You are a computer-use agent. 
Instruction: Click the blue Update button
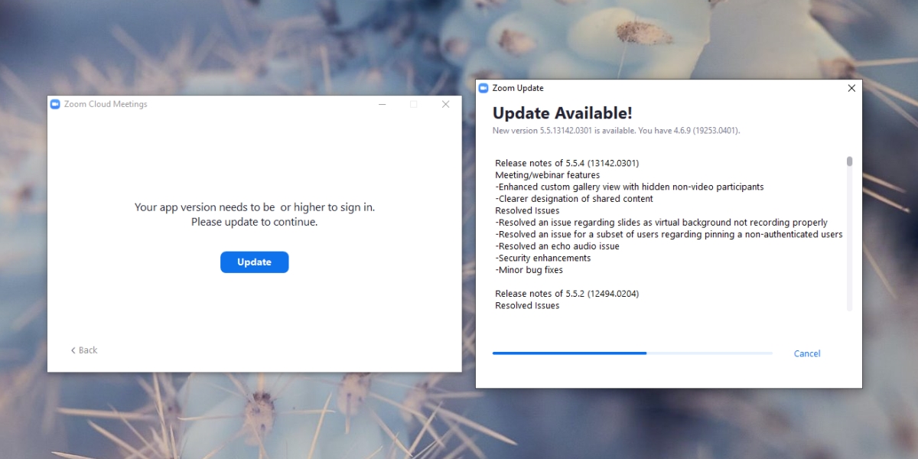pyautogui.click(x=254, y=262)
